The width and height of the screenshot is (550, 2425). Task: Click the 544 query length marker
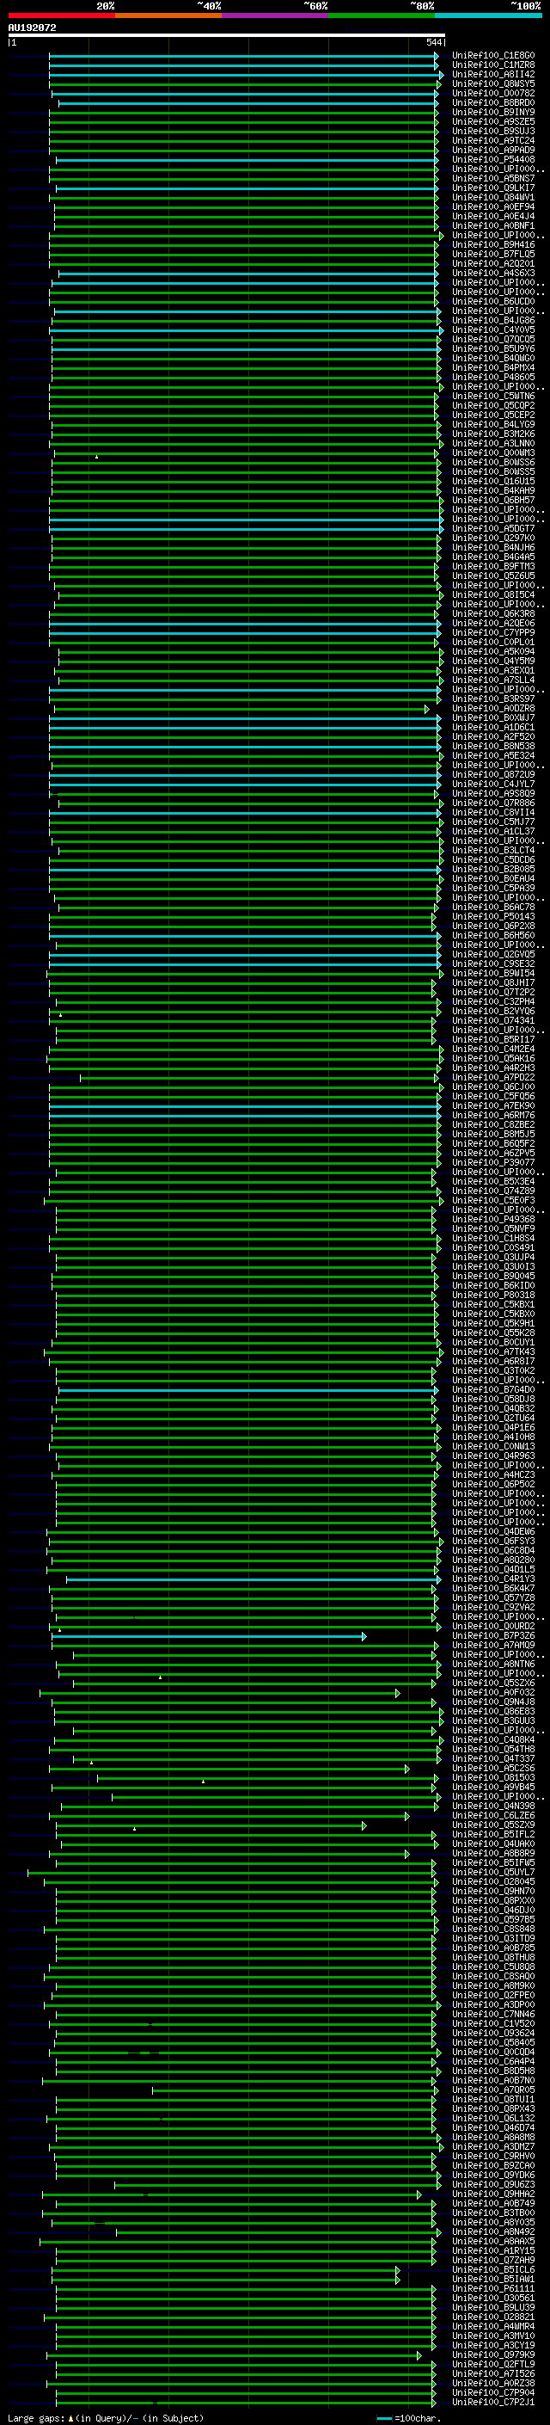tap(433, 42)
